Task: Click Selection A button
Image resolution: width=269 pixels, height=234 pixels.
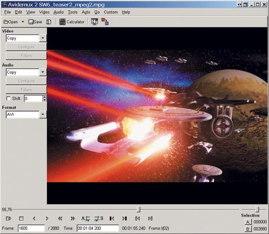Action: click(248, 222)
